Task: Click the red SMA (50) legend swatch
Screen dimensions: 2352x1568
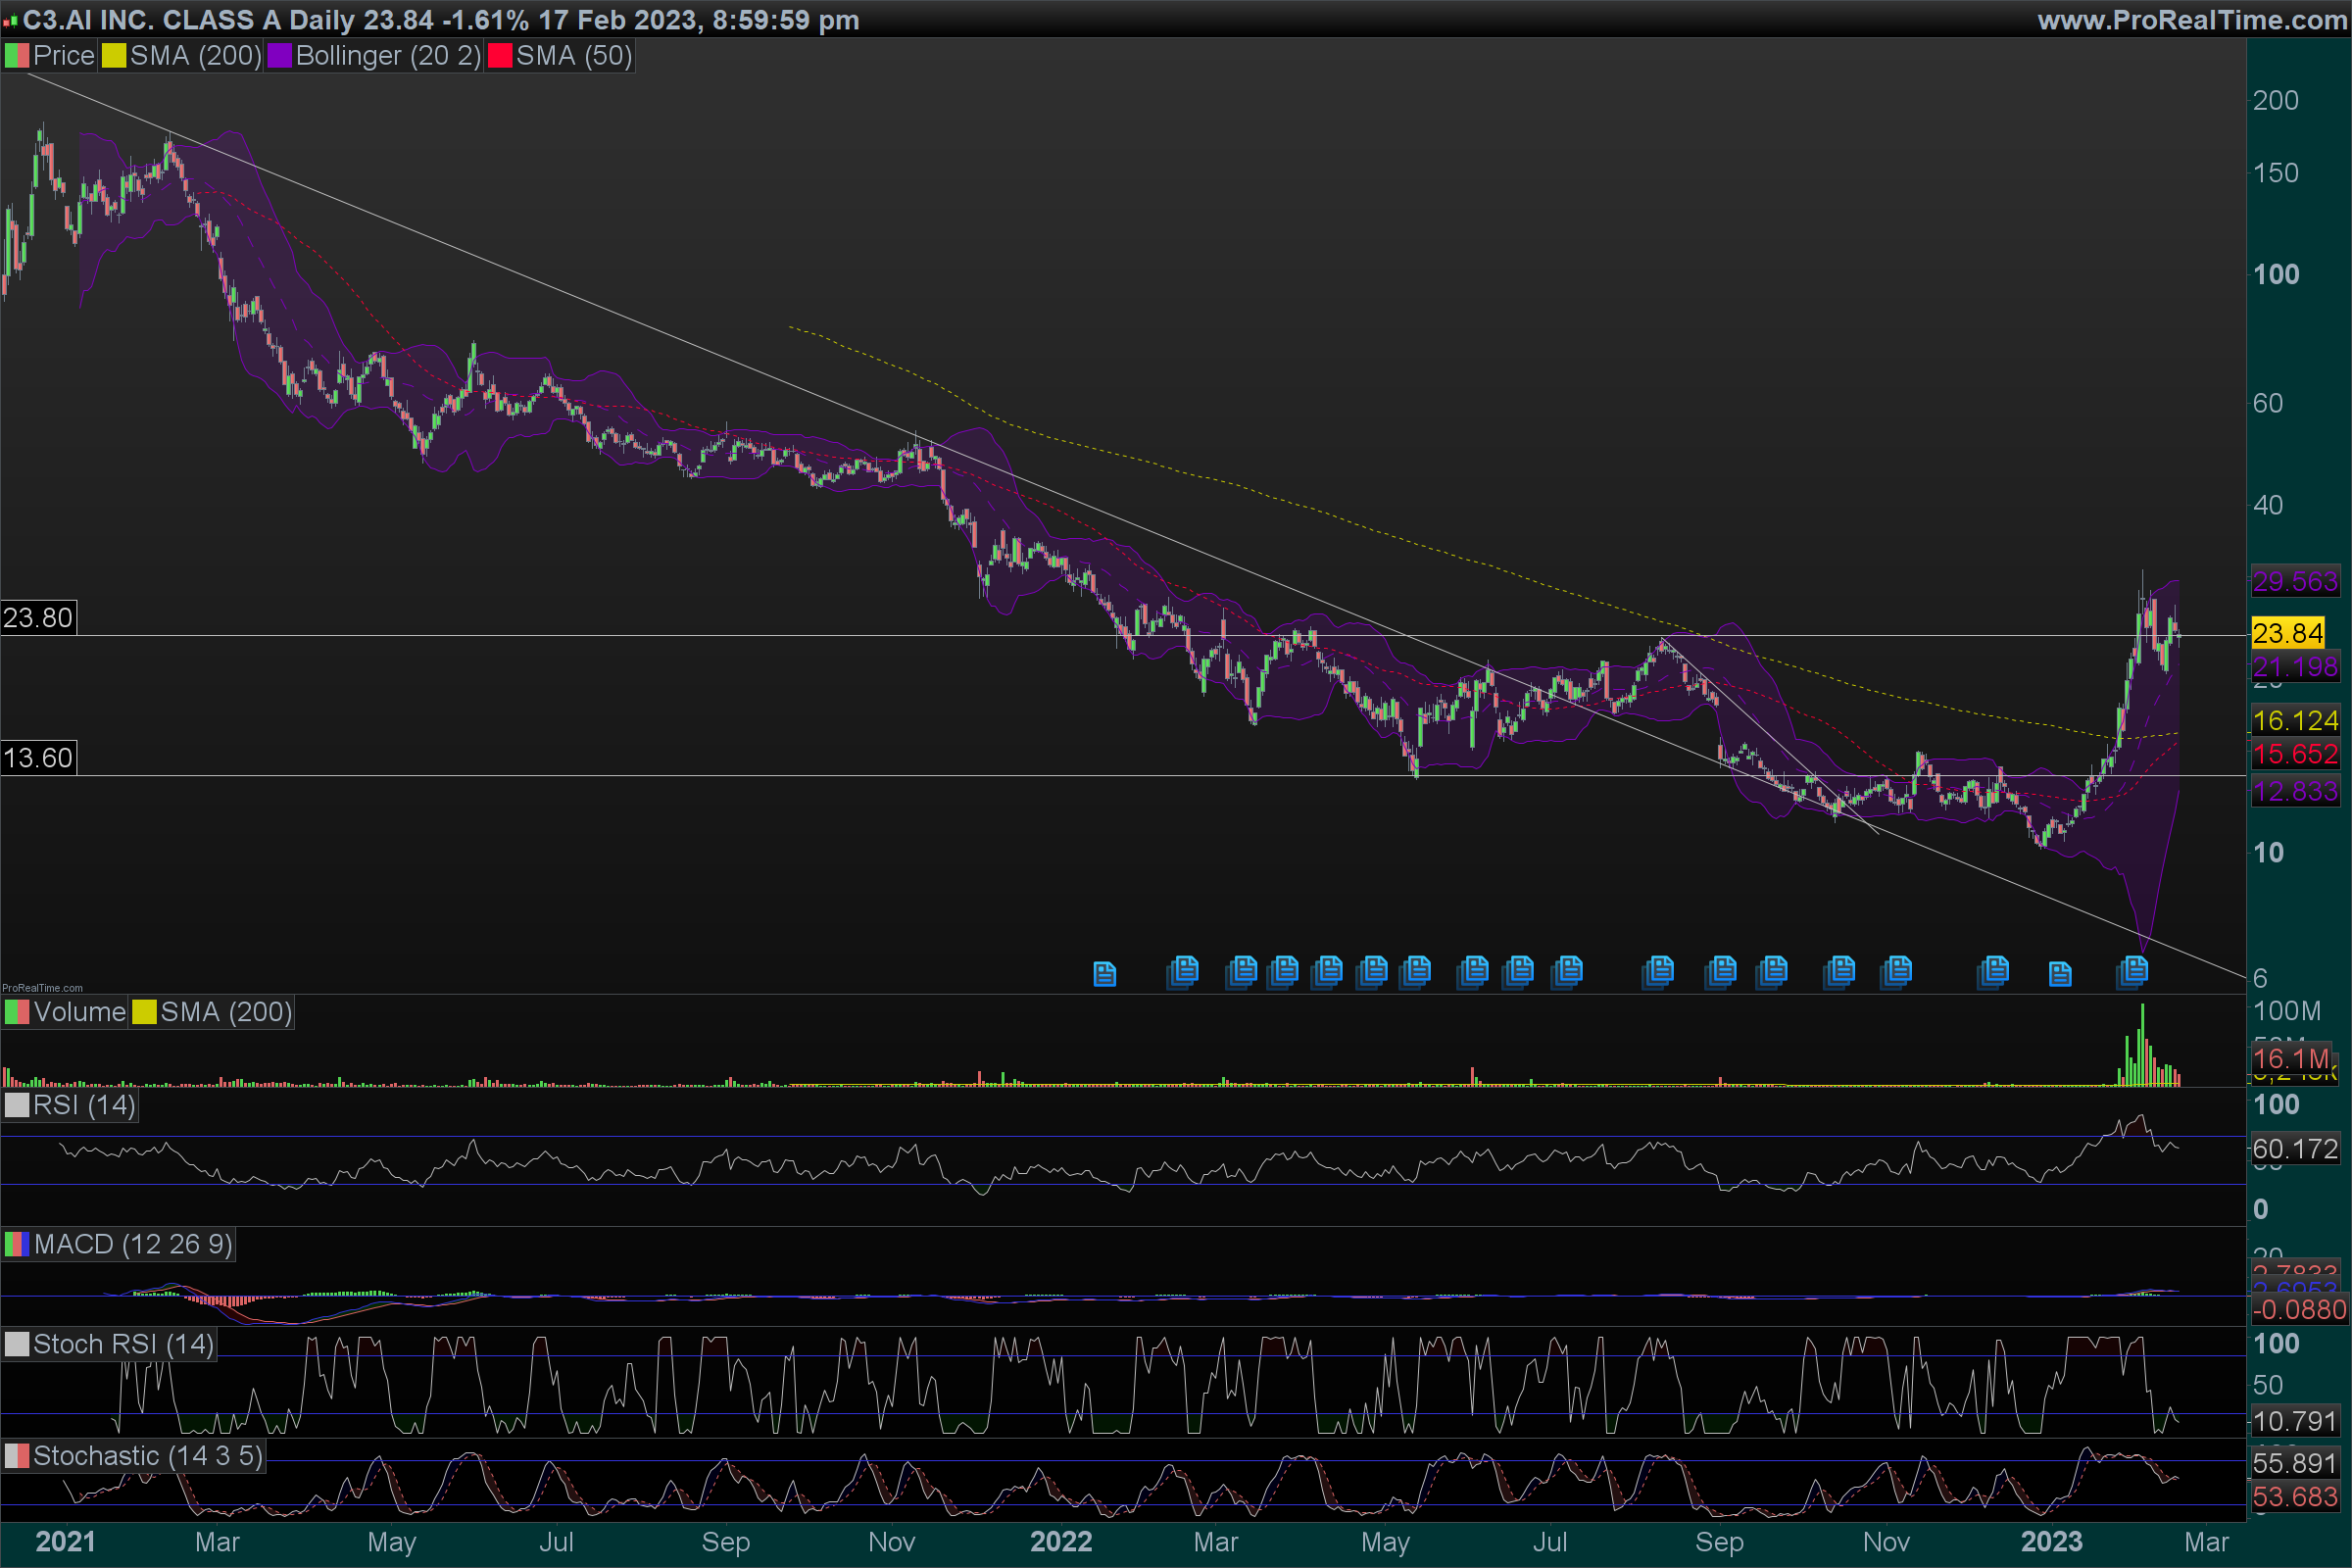Action: pyautogui.click(x=500, y=56)
